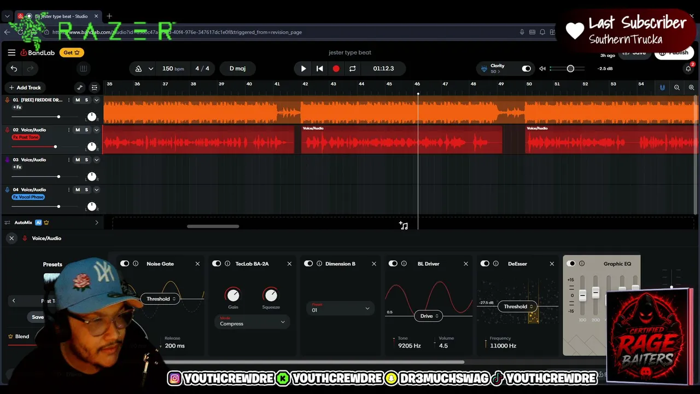Open the Fx Post Tone preset on track 02
This screenshot has width=700, height=394.
point(26,137)
